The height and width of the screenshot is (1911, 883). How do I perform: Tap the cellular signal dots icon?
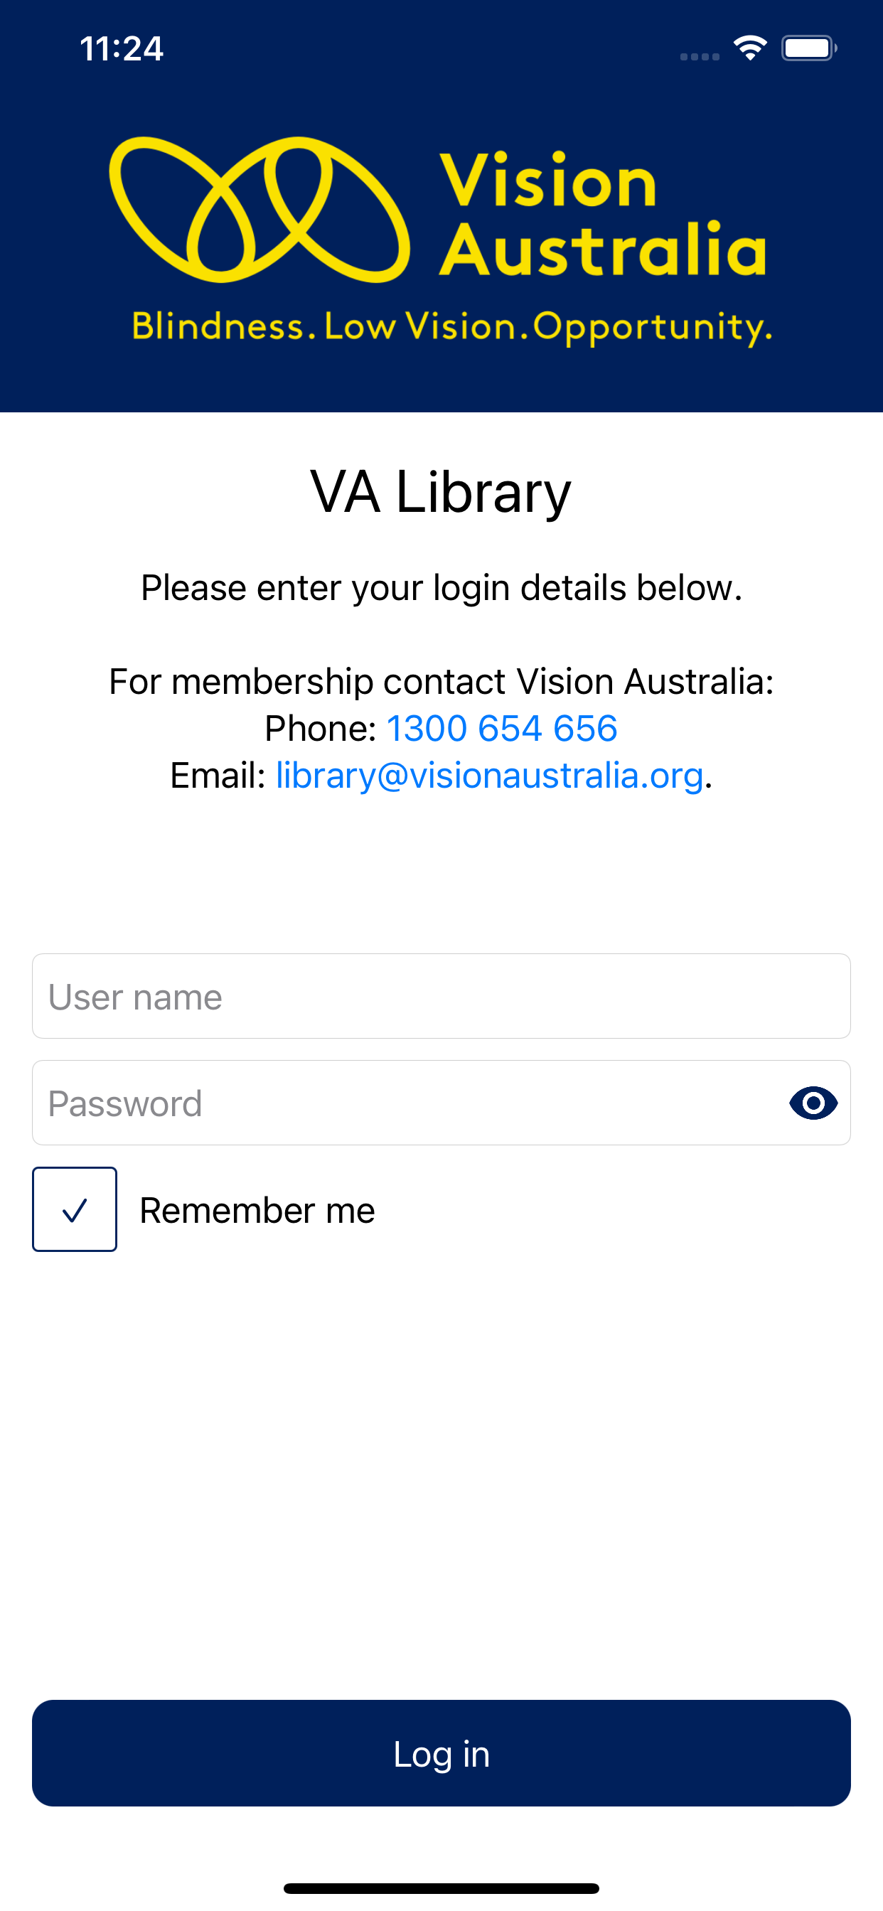(x=700, y=56)
